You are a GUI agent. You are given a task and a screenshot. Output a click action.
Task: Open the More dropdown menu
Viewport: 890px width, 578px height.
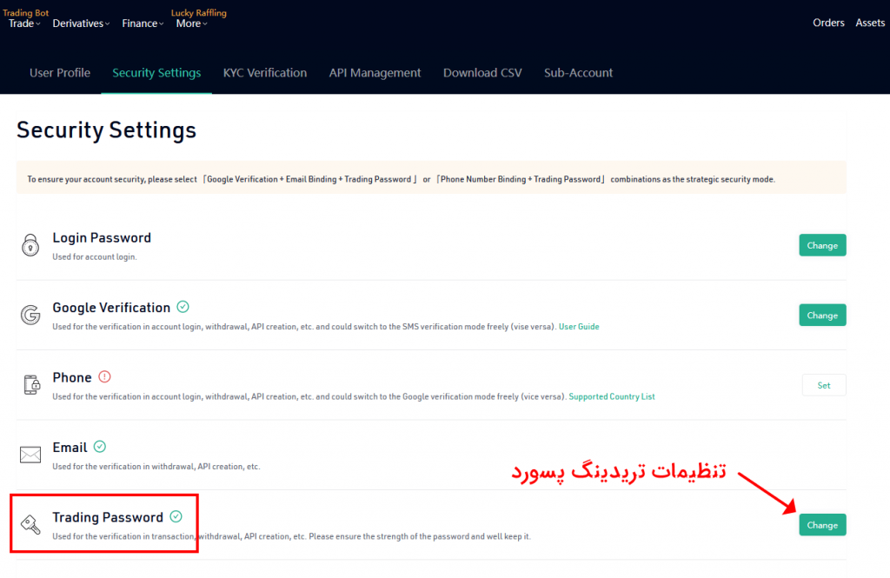191,23
